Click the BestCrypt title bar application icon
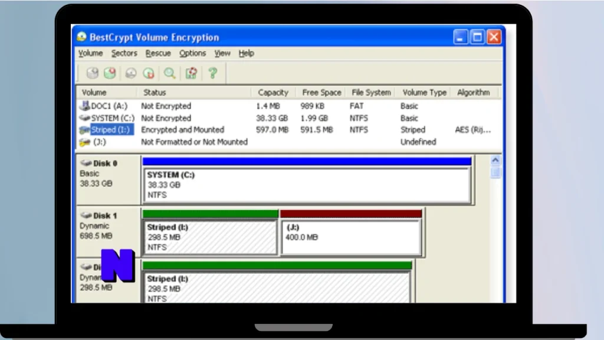 coord(81,37)
